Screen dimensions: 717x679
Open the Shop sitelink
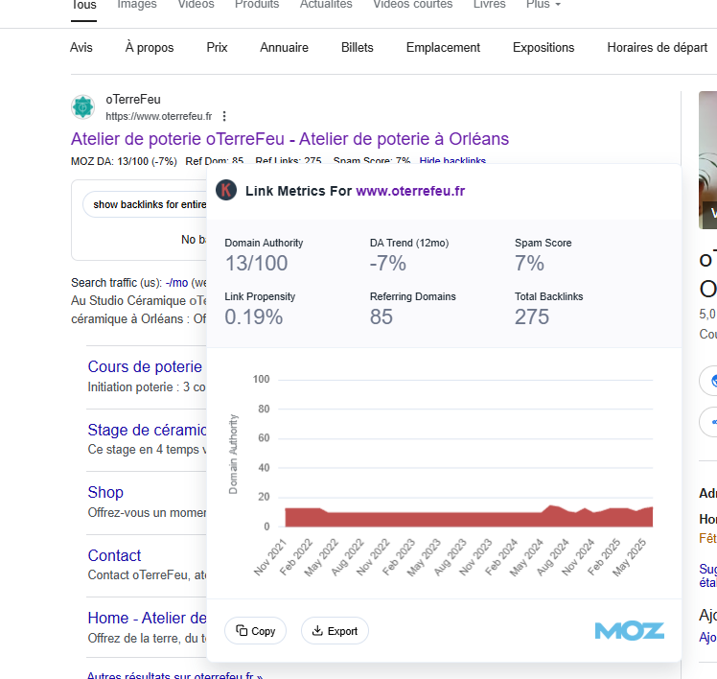105,492
